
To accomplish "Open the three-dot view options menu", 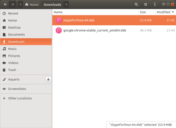I will click(155, 4).
